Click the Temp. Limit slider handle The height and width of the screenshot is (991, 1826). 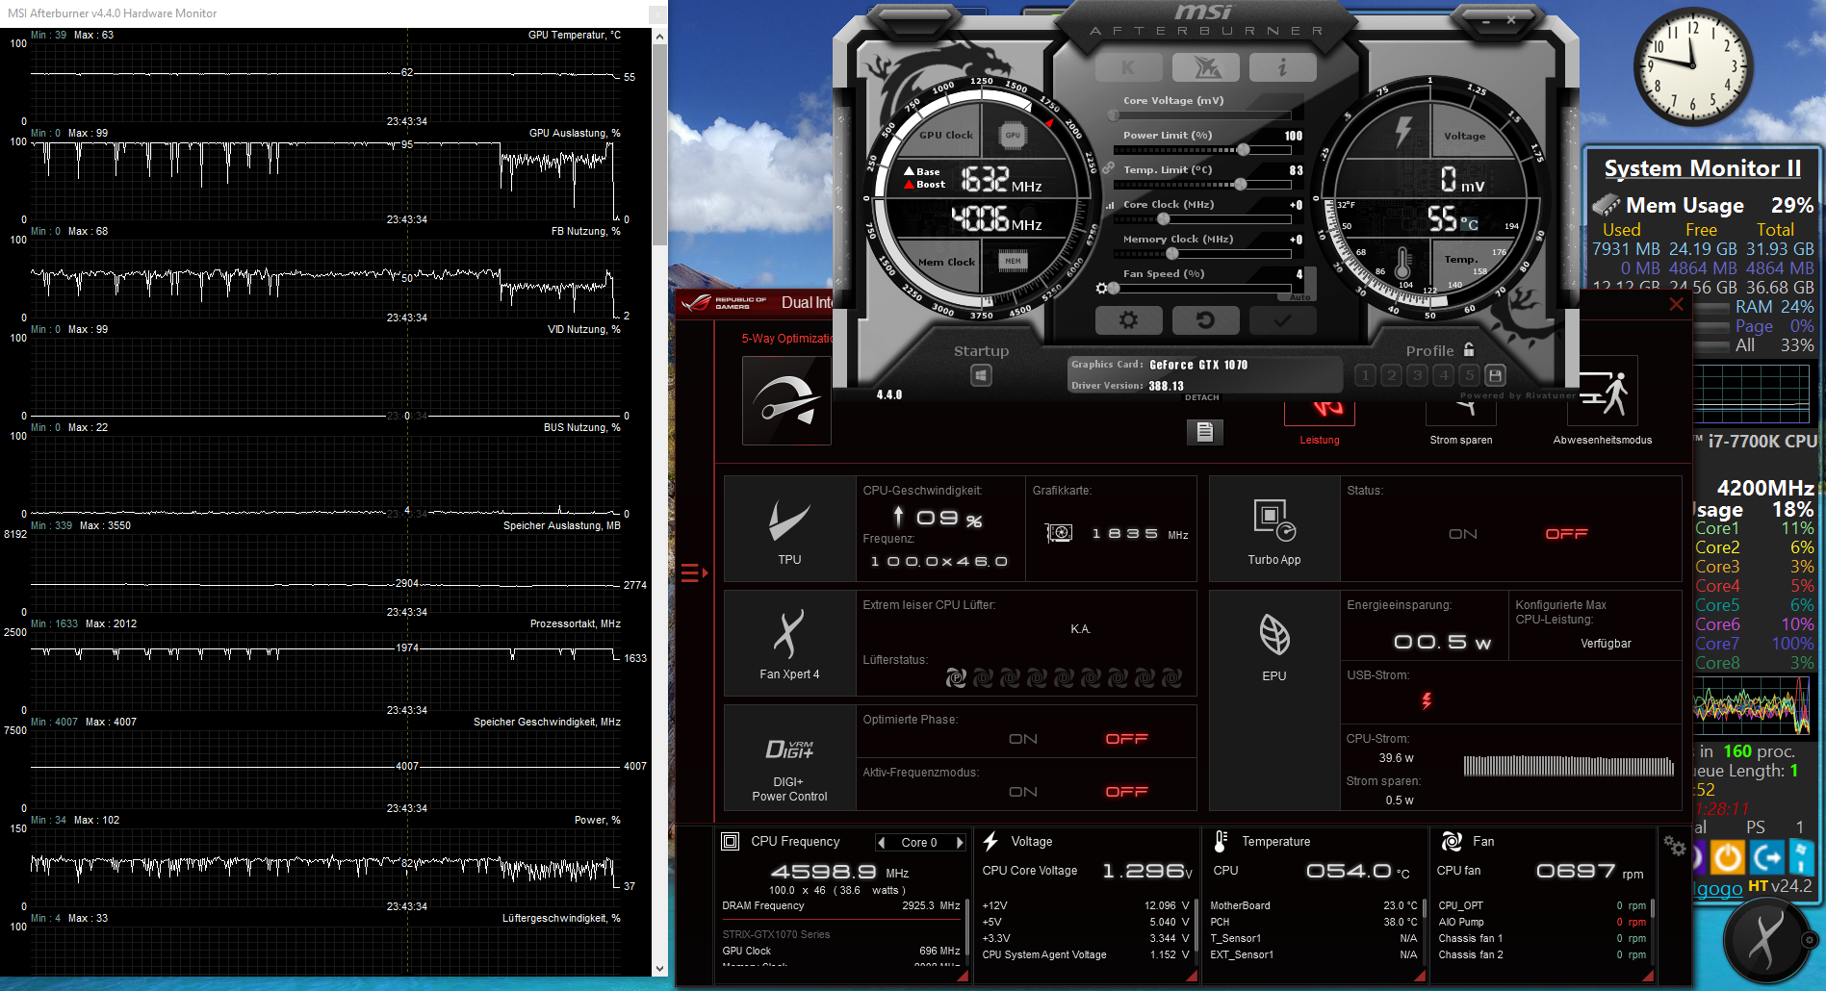coord(1240,185)
